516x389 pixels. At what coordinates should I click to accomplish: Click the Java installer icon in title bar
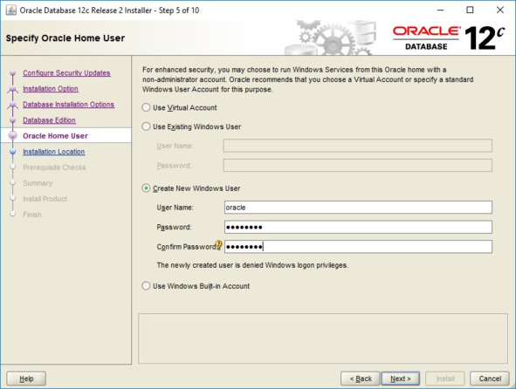10,10
